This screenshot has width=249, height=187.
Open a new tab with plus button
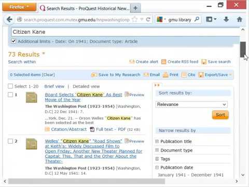[135, 8]
